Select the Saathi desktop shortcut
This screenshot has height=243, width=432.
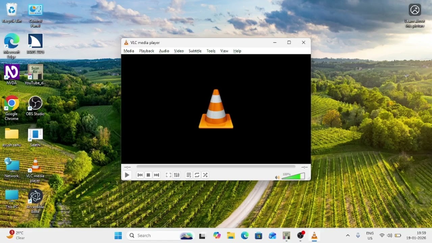coord(35,137)
